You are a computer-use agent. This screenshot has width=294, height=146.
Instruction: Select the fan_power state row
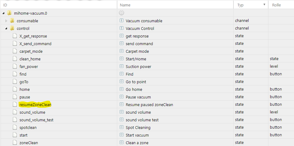[28, 66]
